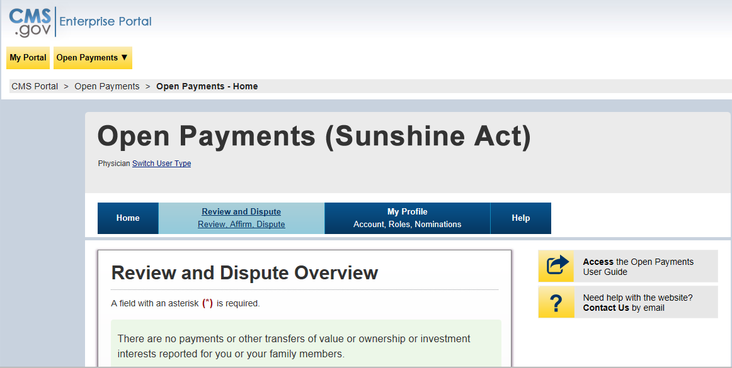Click the Review and Dispute Overview heading

(x=244, y=273)
